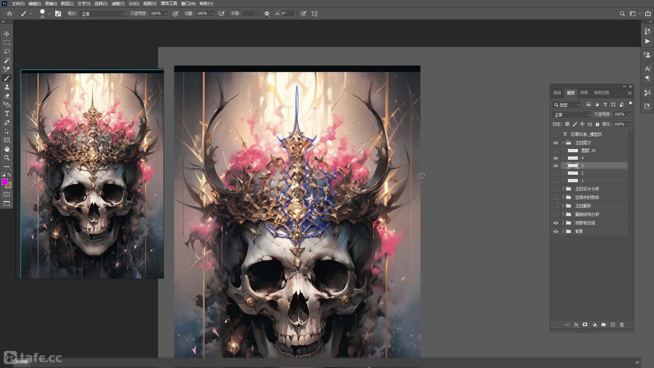The height and width of the screenshot is (368, 654).
Task: Toggle layer filtering switch on
Action: click(x=630, y=104)
